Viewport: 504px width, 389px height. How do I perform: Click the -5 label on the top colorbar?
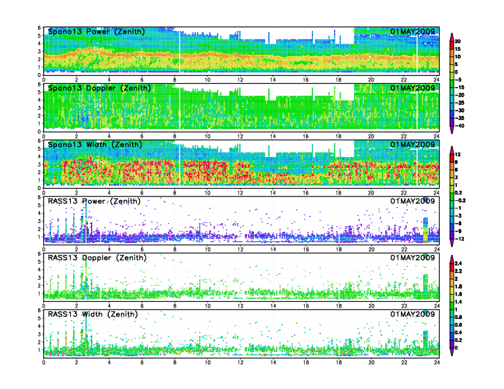tap(458, 80)
